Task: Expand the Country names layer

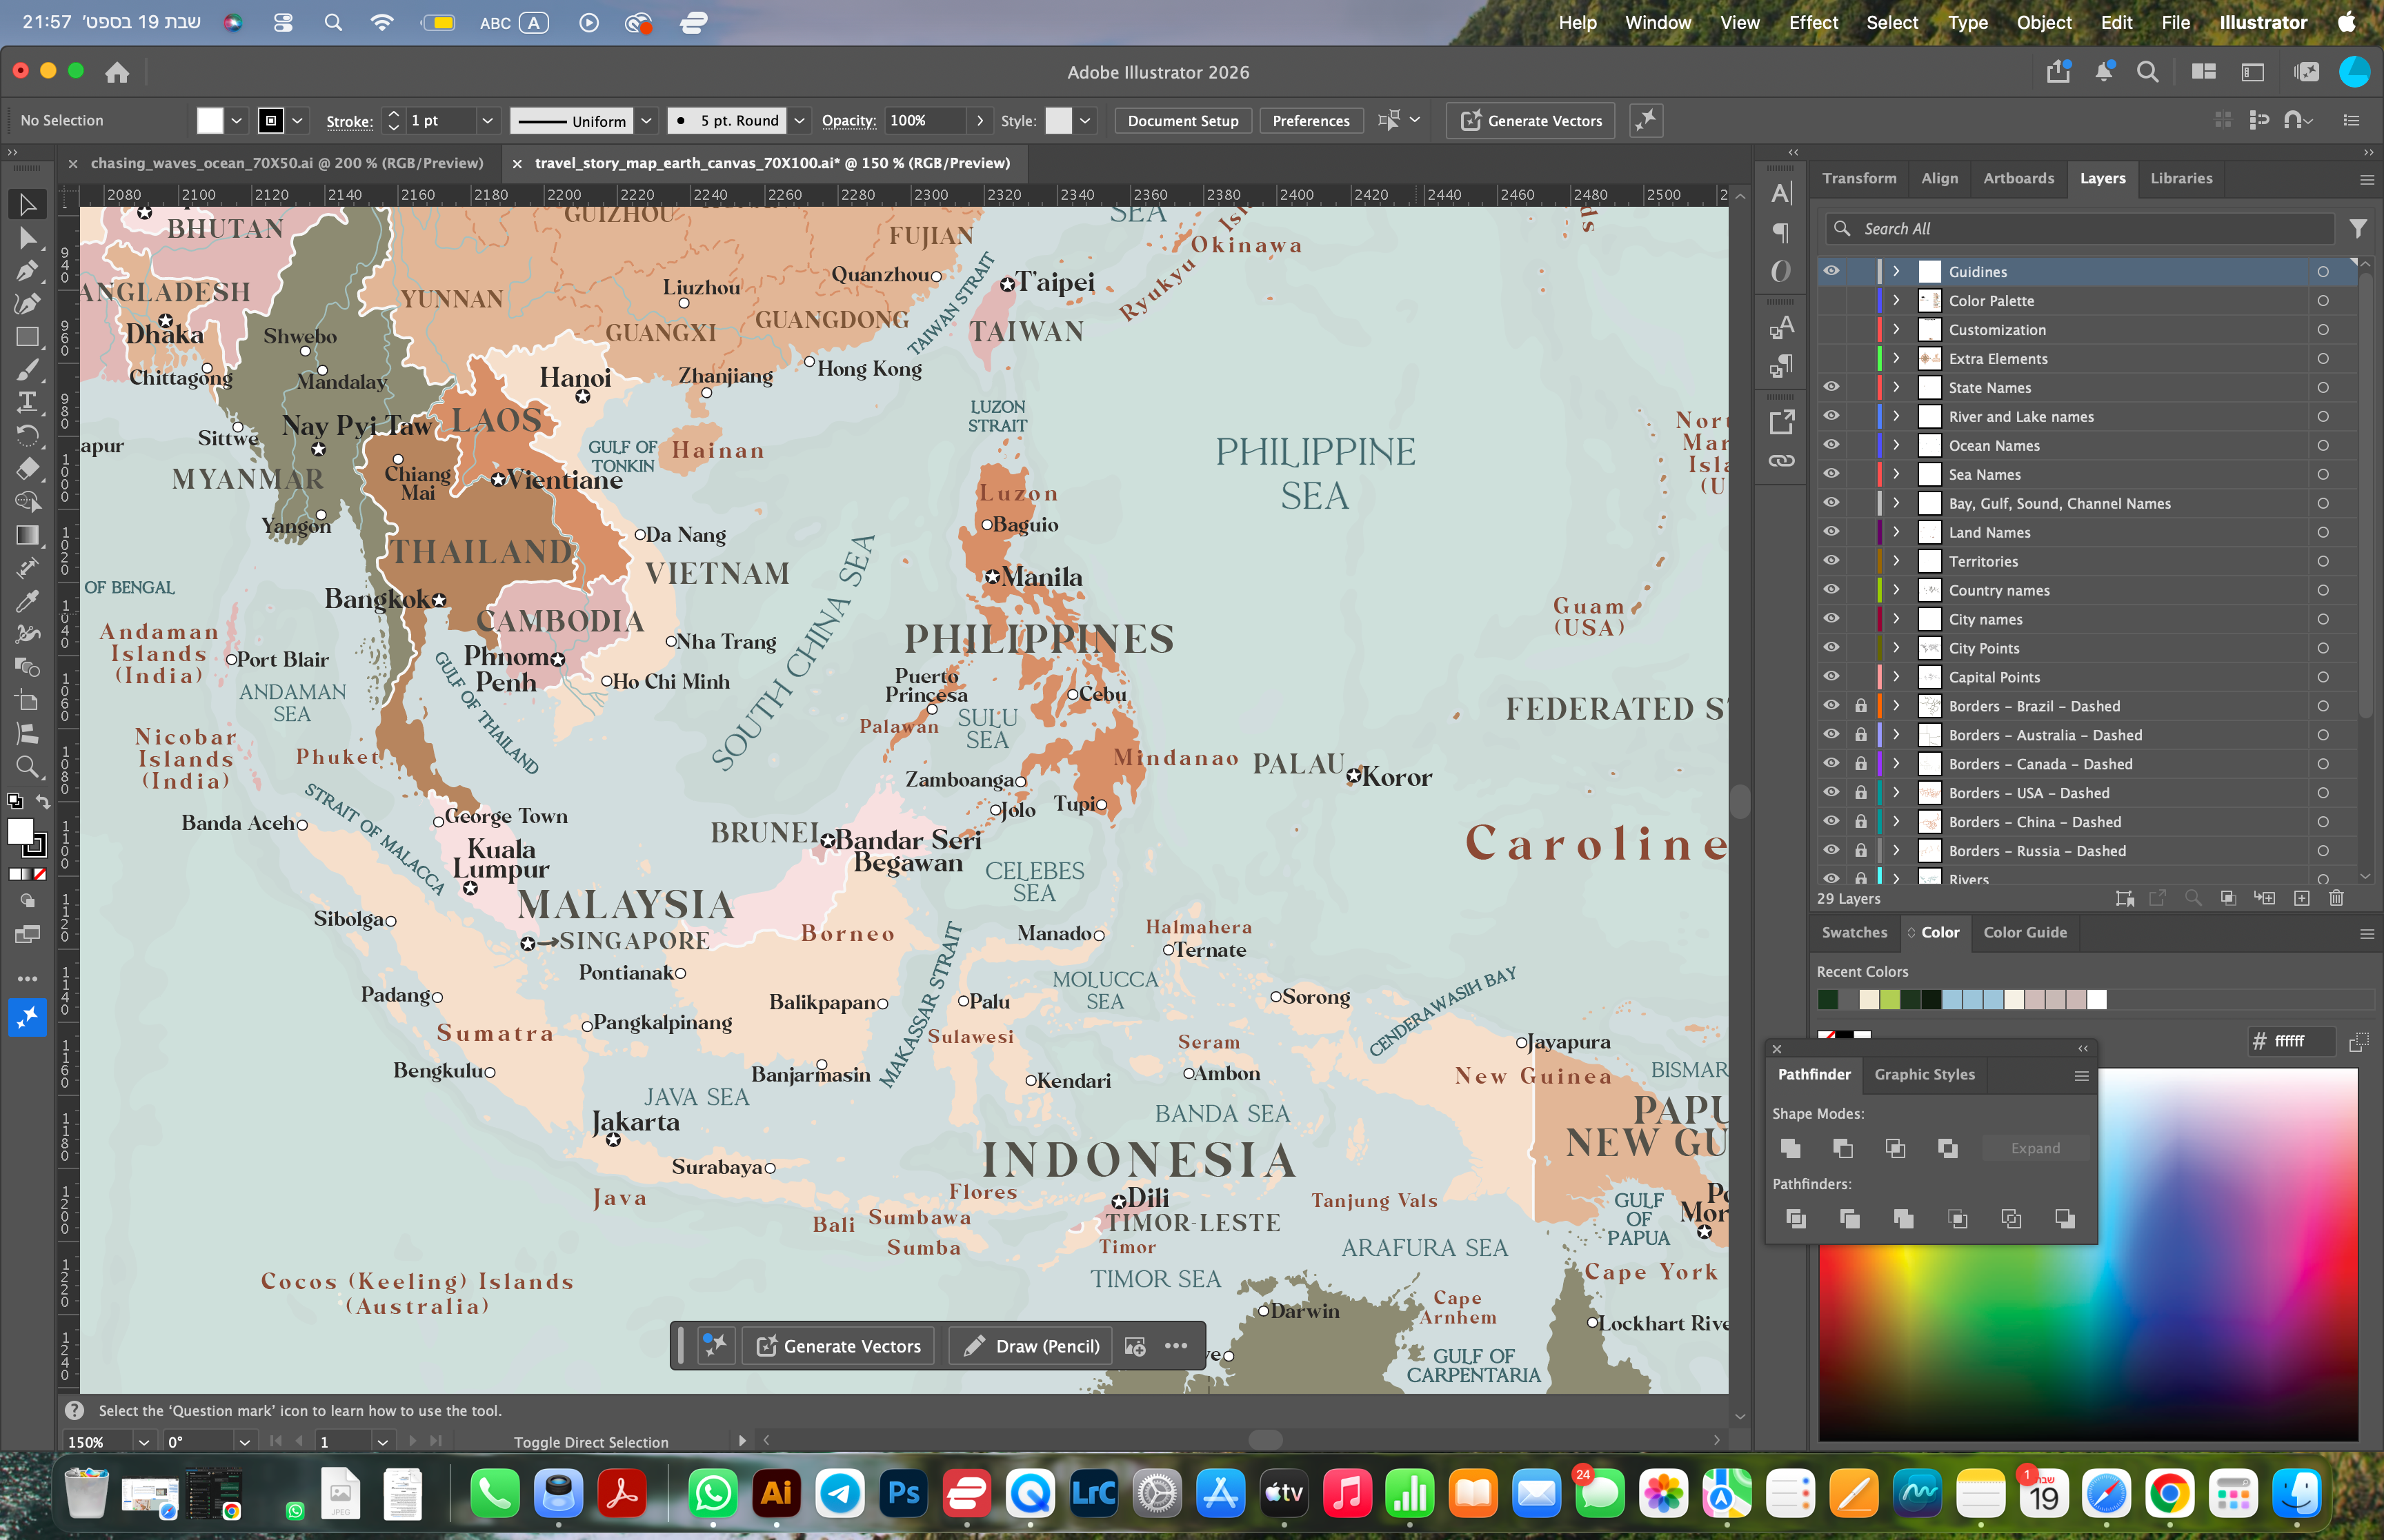Action: coord(1896,590)
